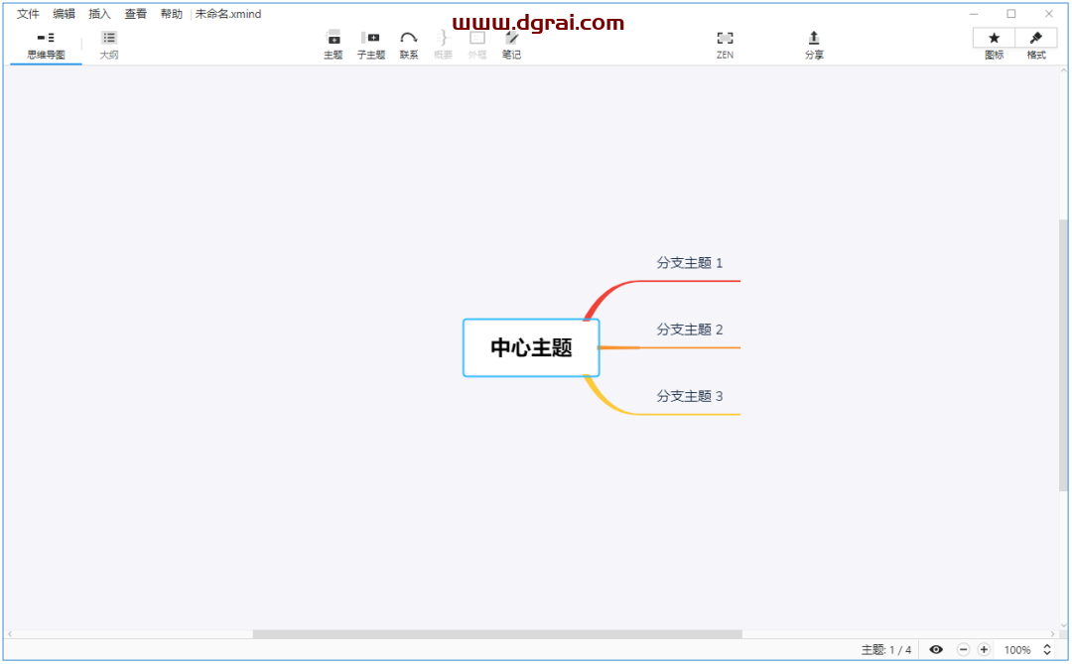This screenshot has width=1072, height=664.
Task: Click the horizontal scrollbar thumb
Action: click(497, 634)
